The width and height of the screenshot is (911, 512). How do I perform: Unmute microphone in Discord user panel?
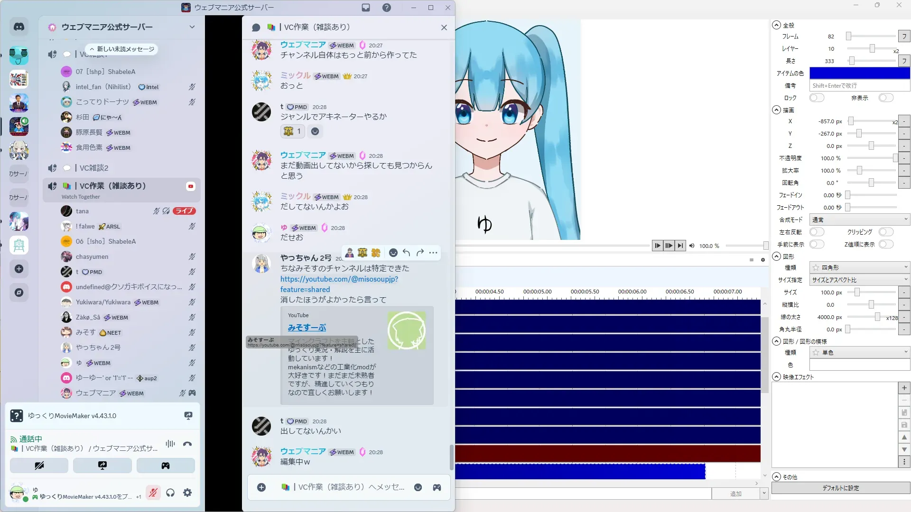tap(153, 493)
